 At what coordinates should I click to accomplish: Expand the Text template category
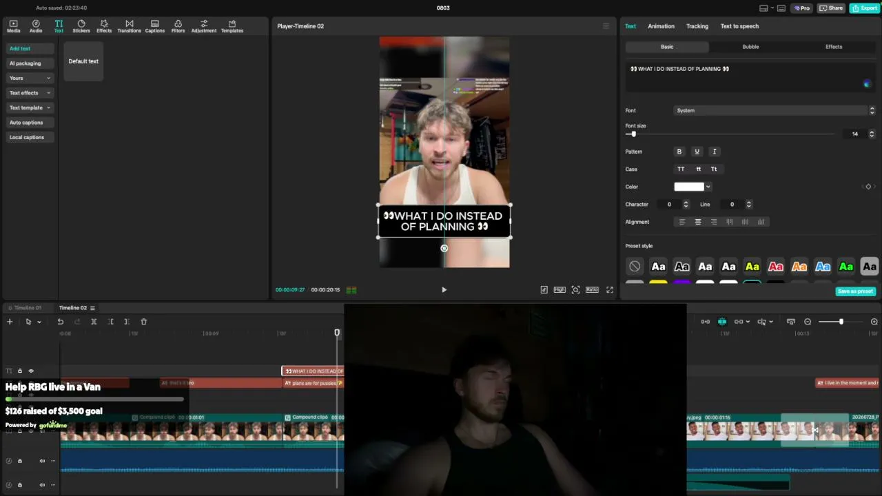click(30, 107)
